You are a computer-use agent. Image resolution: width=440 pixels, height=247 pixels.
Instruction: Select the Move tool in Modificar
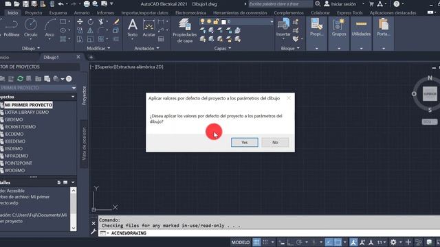pos(80,22)
